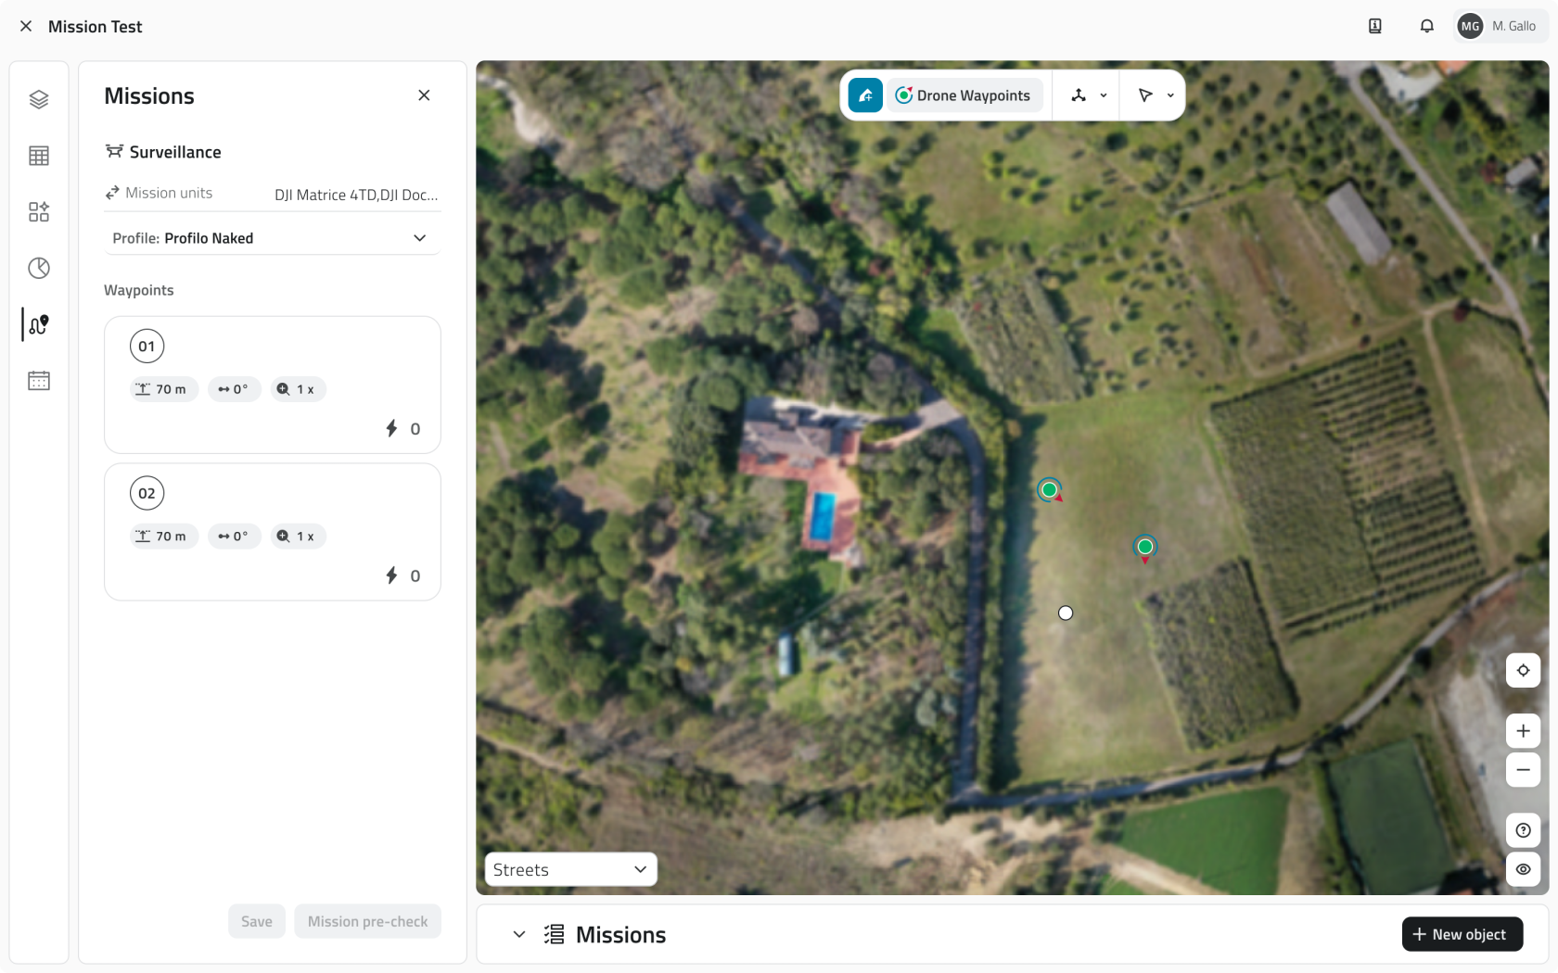
Task: Click the New object button
Action: (x=1462, y=934)
